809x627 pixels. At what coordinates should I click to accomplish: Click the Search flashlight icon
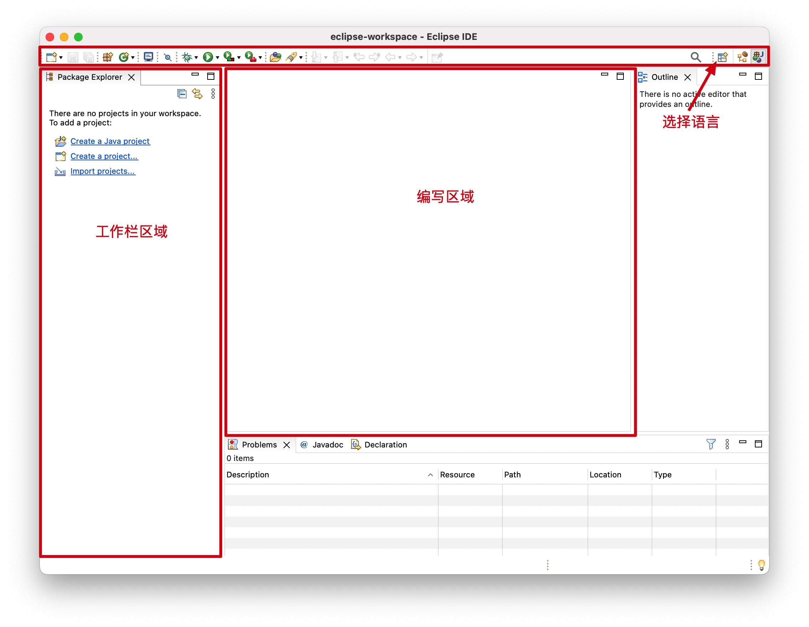click(292, 57)
